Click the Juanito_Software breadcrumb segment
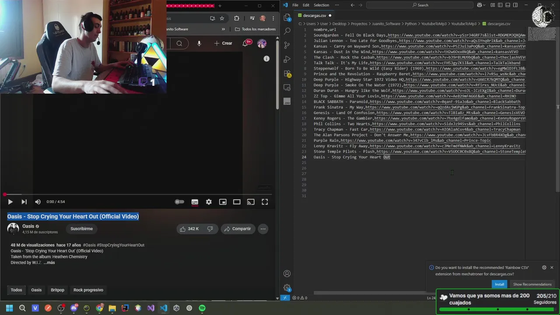560x315 pixels. [x=386, y=24]
